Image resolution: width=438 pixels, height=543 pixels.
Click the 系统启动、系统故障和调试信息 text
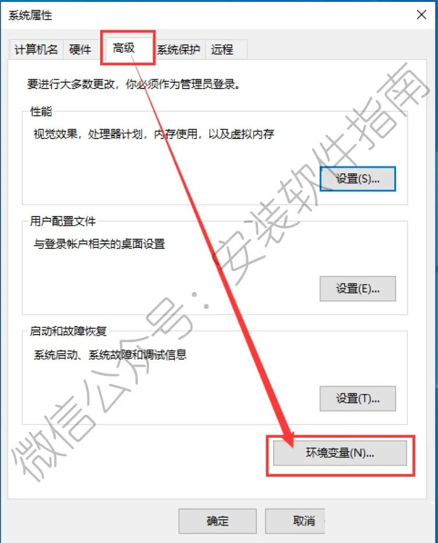tap(110, 354)
